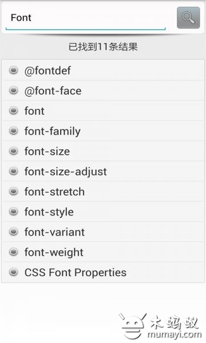The image size is (206, 343).
Task: Open the font-weight reference
Action: pyautogui.click(x=103, y=252)
